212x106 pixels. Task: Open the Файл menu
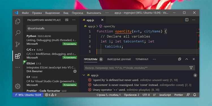click(25, 13)
